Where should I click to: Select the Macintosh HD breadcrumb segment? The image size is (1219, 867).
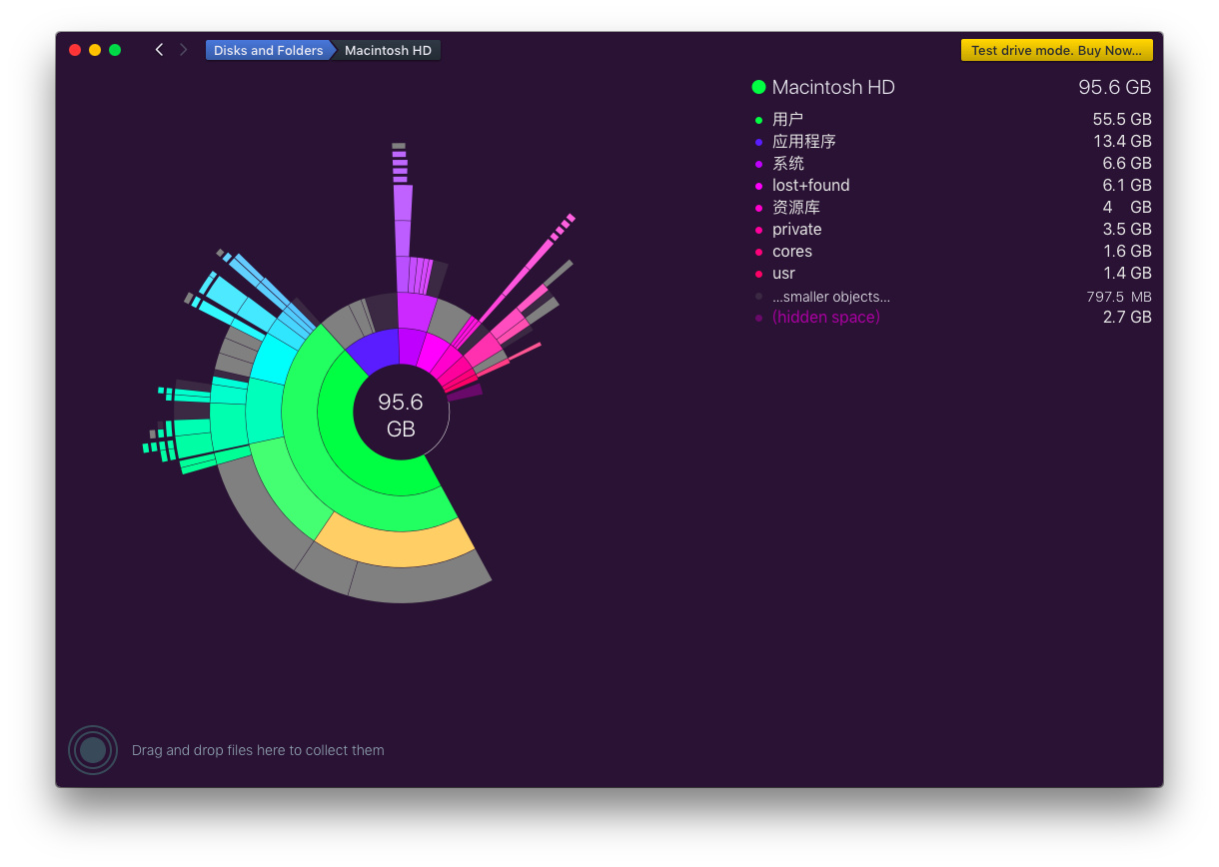coord(388,50)
